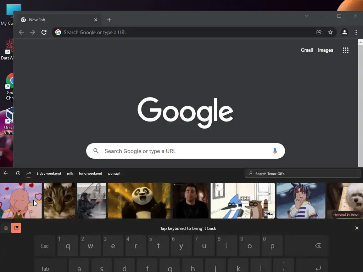Pick the monkey washing GIF
This screenshot has width=363, height=272.
click(x=91, y=200)
